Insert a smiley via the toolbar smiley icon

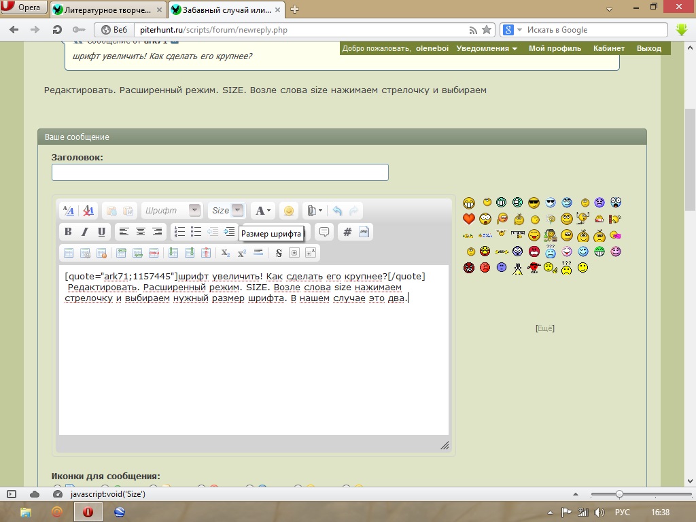pos(288,211)
